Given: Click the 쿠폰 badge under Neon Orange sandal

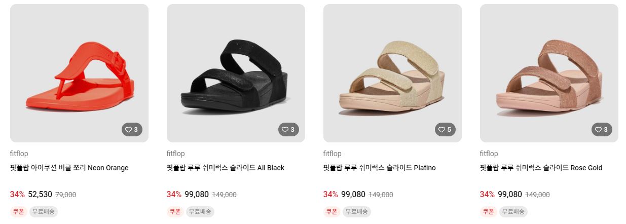Looking at the screenshot, I should point(18,211).
